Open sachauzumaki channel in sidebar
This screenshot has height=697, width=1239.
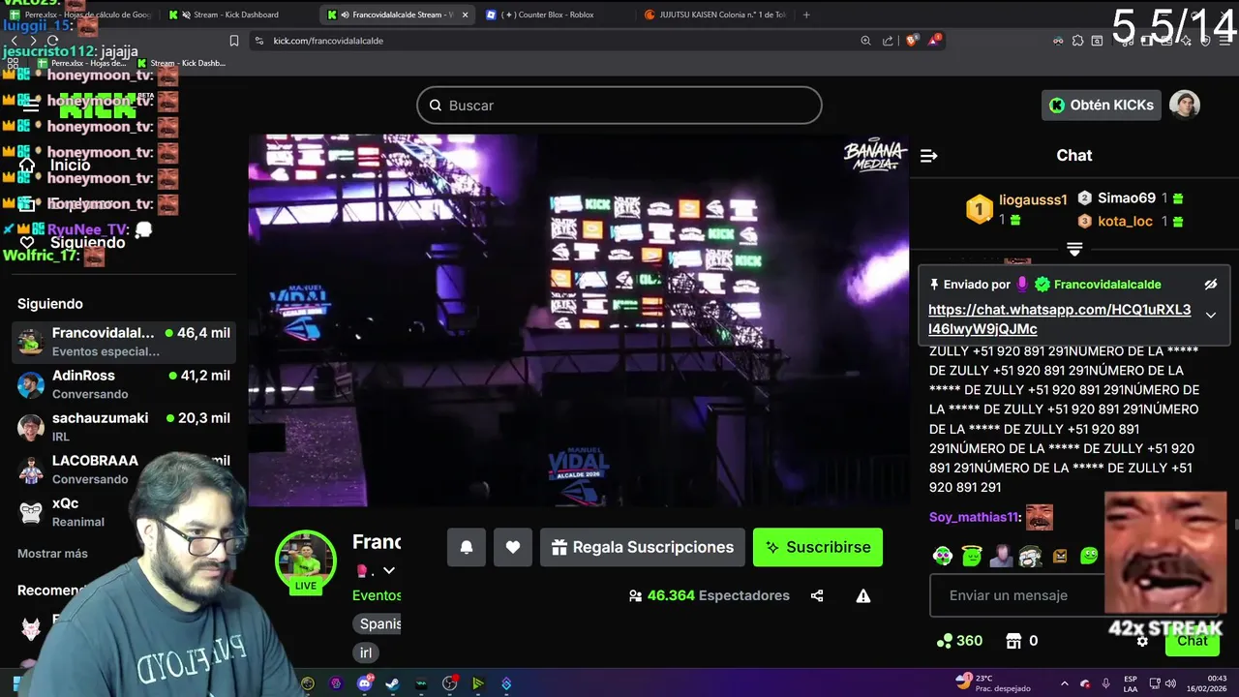coord(124,427)
